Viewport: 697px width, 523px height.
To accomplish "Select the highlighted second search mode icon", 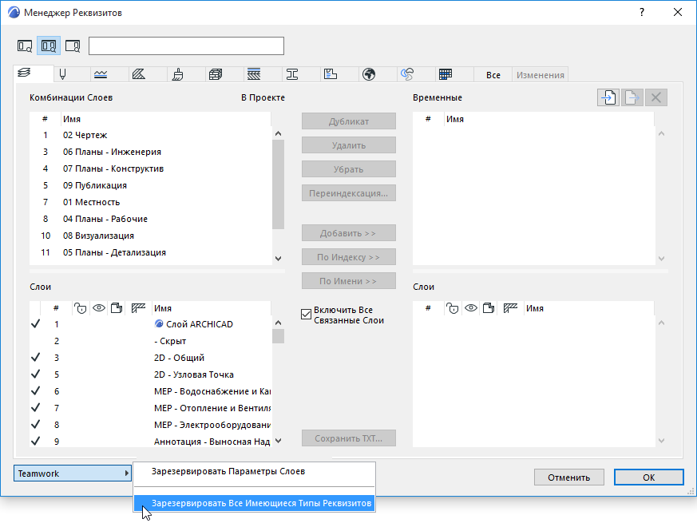I will tap(49, 46).
